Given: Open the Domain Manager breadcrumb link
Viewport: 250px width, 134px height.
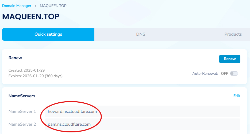Looking at the screenshot, I should coord(17,6).
